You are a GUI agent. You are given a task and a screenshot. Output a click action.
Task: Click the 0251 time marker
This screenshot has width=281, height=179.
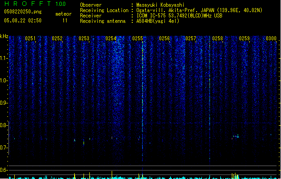(x=30, y=38)
